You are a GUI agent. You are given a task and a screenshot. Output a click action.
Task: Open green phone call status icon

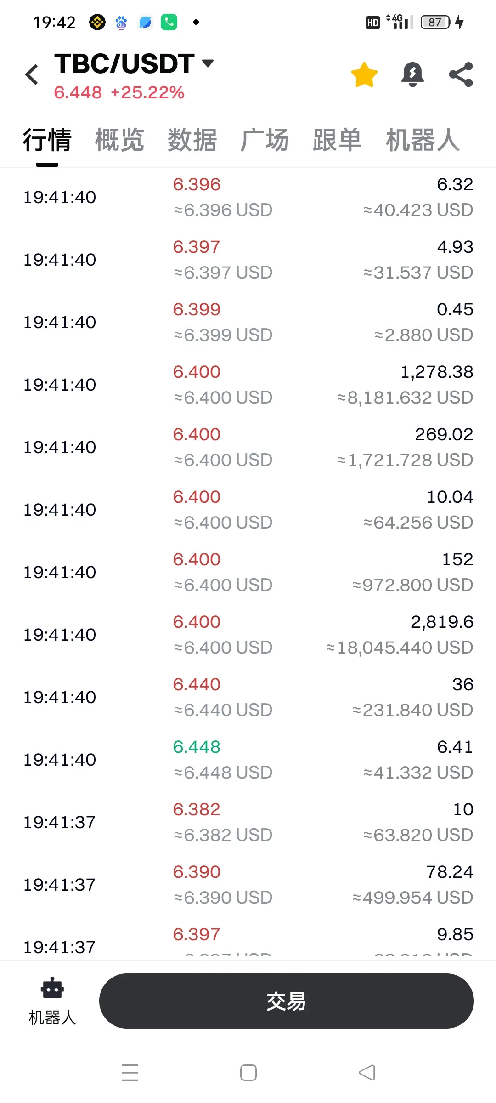click(169, 22)
